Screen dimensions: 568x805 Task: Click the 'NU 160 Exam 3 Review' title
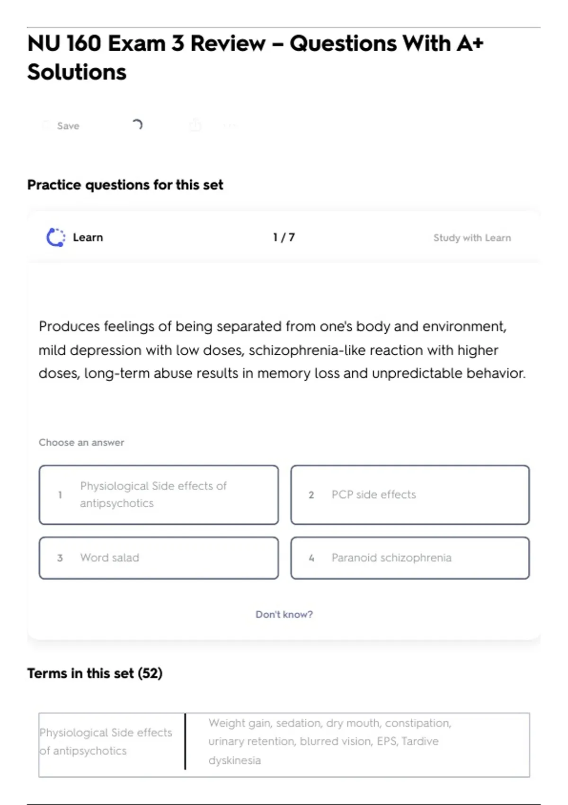[256, 58]
